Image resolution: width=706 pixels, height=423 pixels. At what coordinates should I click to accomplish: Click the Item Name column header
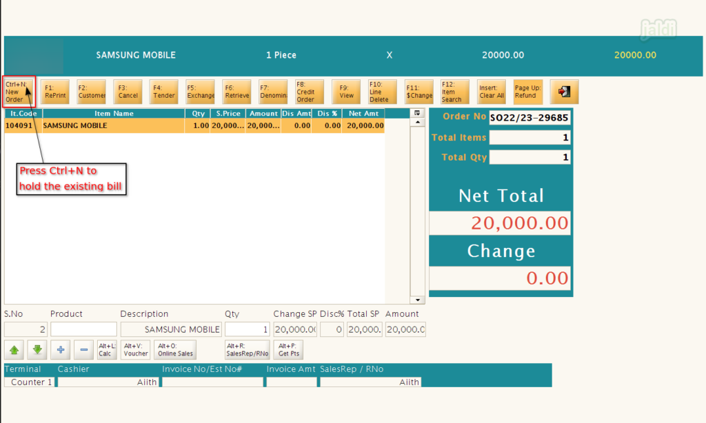pos(114,114)
